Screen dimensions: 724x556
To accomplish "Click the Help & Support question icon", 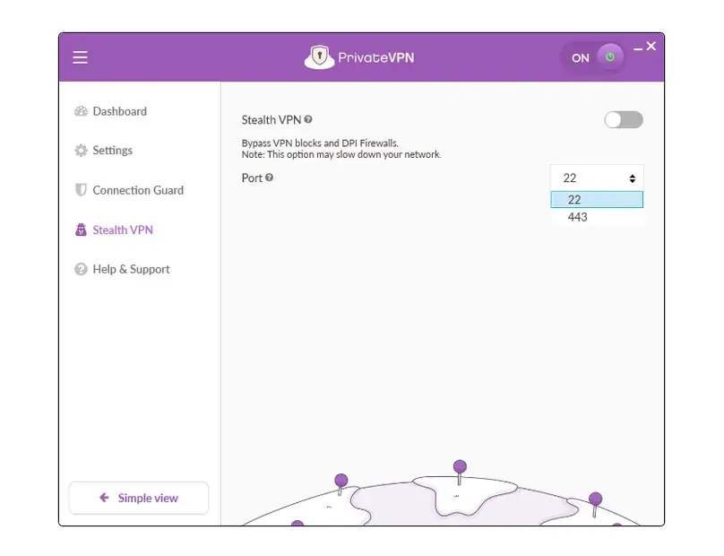I will pos(81,269).
